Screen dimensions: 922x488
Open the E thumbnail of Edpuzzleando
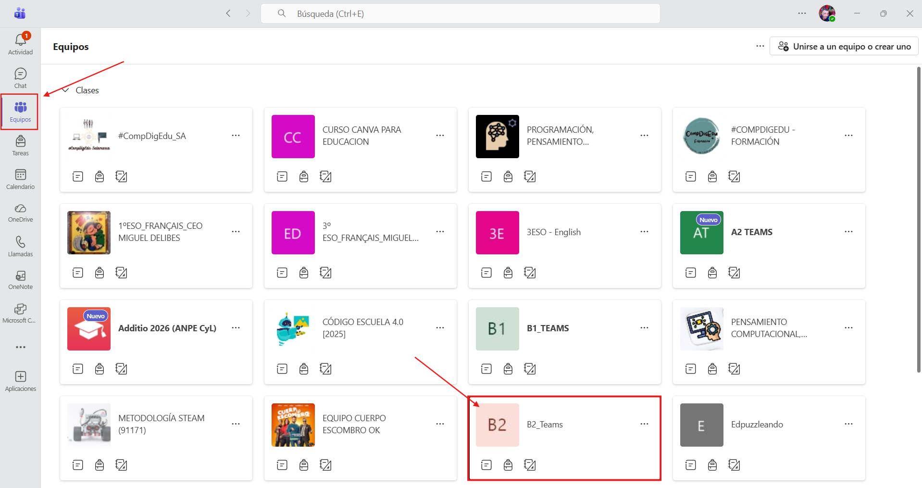(x=702, y=425)
